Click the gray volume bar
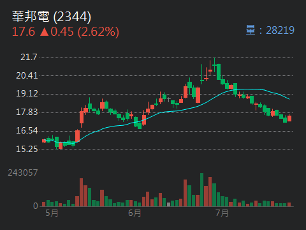Image resolution: width=306 pixels, height=230 pixels. point(168,204)
